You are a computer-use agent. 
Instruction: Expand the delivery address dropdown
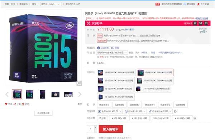pos(112,53)
